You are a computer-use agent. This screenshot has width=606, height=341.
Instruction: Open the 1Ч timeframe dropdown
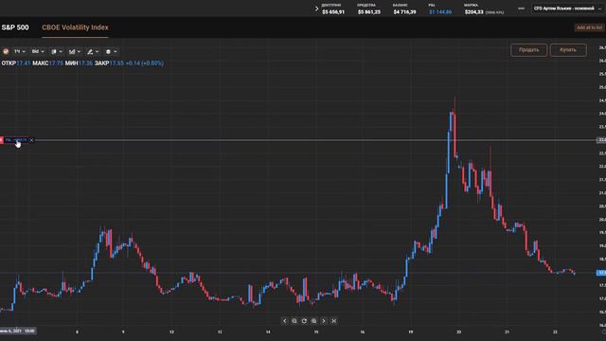(19, 51)
